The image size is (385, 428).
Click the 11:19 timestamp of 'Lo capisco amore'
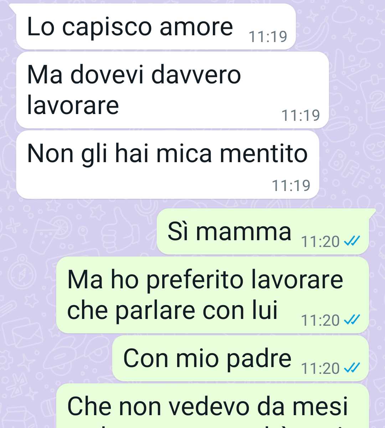click(268, 37)
